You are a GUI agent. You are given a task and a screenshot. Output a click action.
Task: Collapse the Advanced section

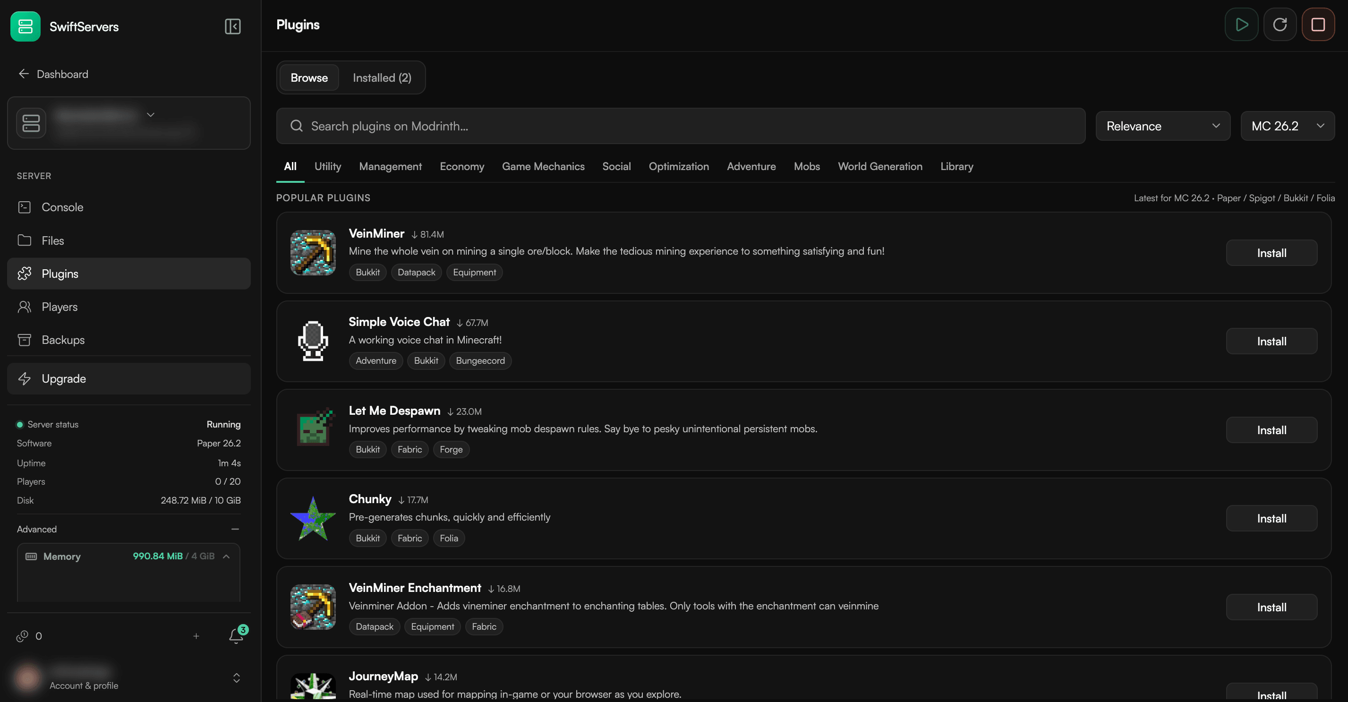pyautogui.click(x=235, y=529)
